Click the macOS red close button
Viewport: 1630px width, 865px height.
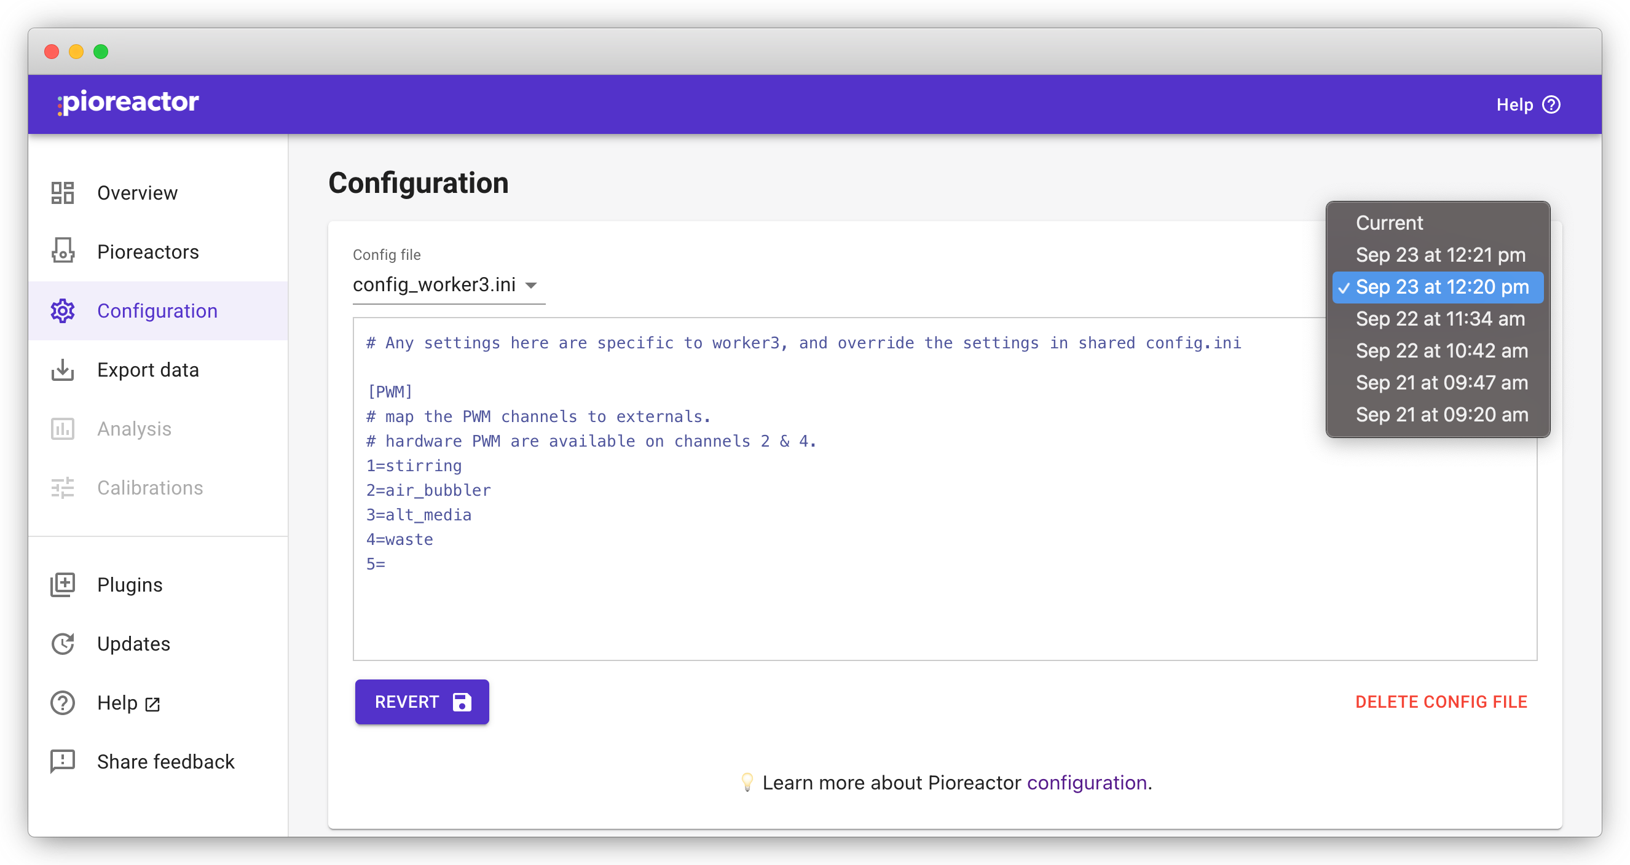click(52, 51)
